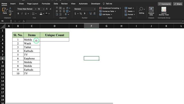Open Conditional Formatting menu
Screen dimensions: 184x104
[110, 8]
